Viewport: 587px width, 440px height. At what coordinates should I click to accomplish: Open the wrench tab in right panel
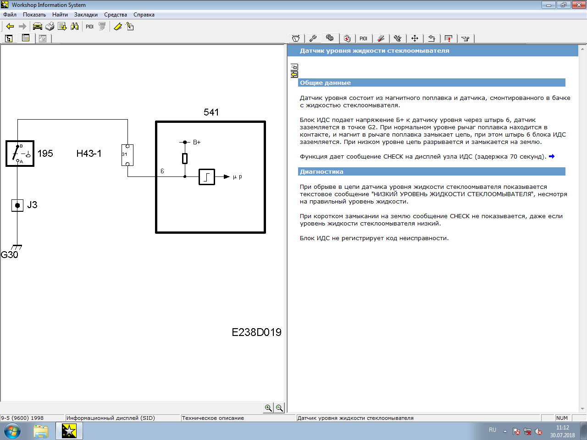tap(313, 38)
